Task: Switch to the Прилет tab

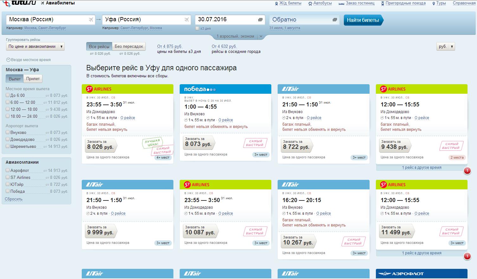Action: pyautogui.click(x=33, y=79)
